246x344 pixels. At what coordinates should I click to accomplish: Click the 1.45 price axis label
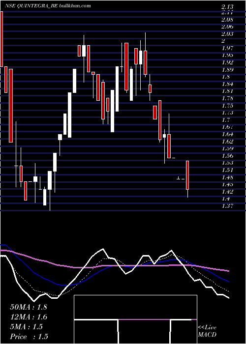227,184
